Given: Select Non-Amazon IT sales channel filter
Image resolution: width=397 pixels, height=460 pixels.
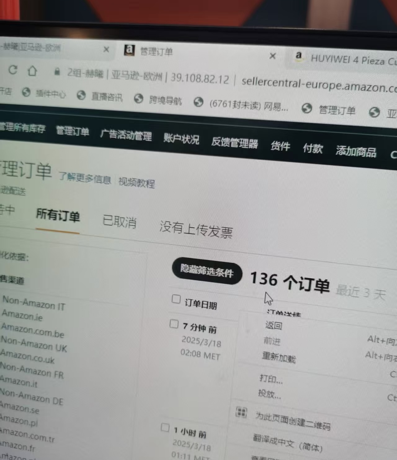Looking at the screenshot, I should pyautogui.click(x=34, y=303).
